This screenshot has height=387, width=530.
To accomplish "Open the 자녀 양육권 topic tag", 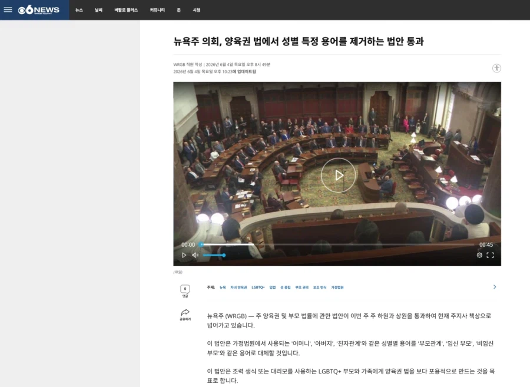I will (238, 287).
